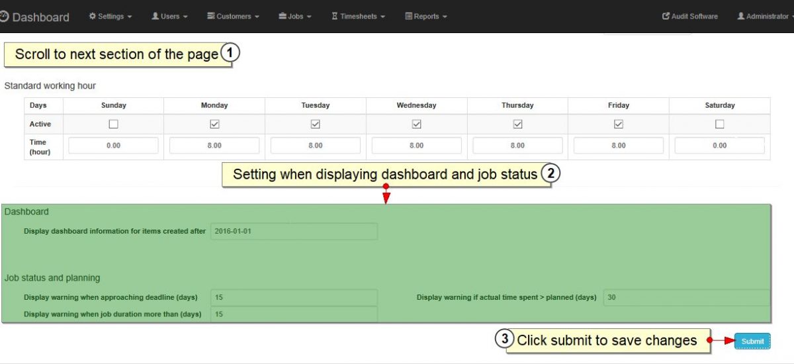The width and height of the screenshot is (794, 364).
Task: Open the Audit Software link
Action: (x=694, y=17)
